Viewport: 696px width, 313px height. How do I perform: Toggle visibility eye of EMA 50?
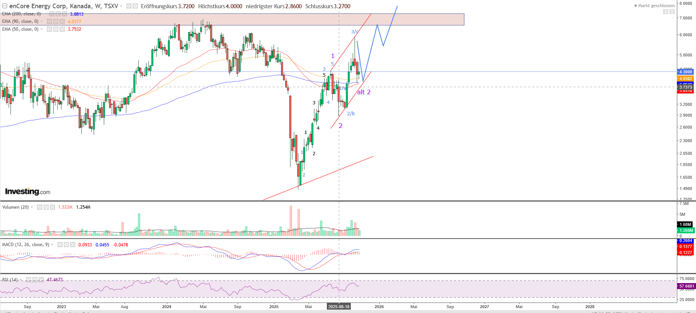click(x=49, y=29)
